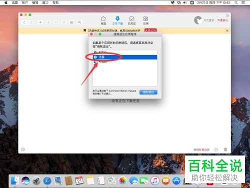Open iBooks in the Dock

pos(165,180)
